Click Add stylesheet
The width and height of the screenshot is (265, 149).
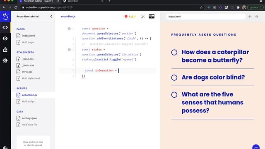[31, 78]
